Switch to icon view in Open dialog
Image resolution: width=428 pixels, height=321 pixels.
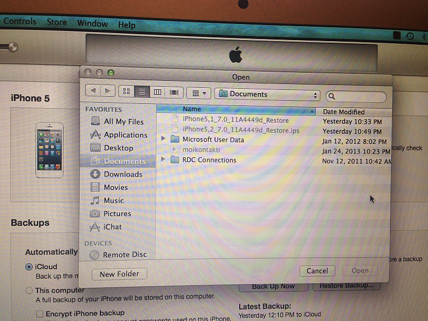pyautogui.click(x=126, y=91)
